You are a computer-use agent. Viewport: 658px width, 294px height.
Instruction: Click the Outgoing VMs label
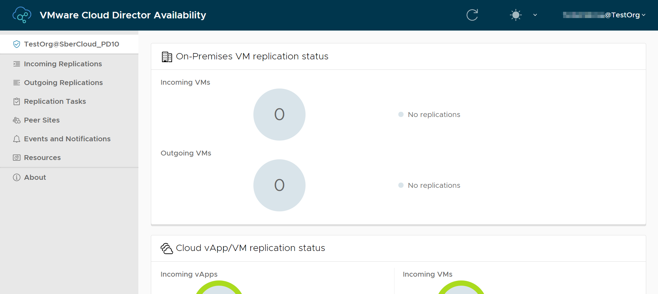[x=186, y=153]
